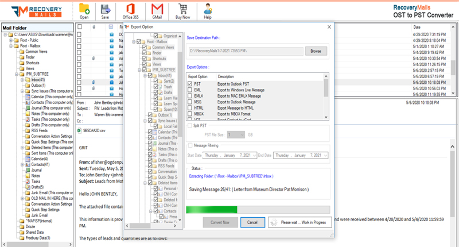Click right arrow of export tree scrollbar

[175, 226]
